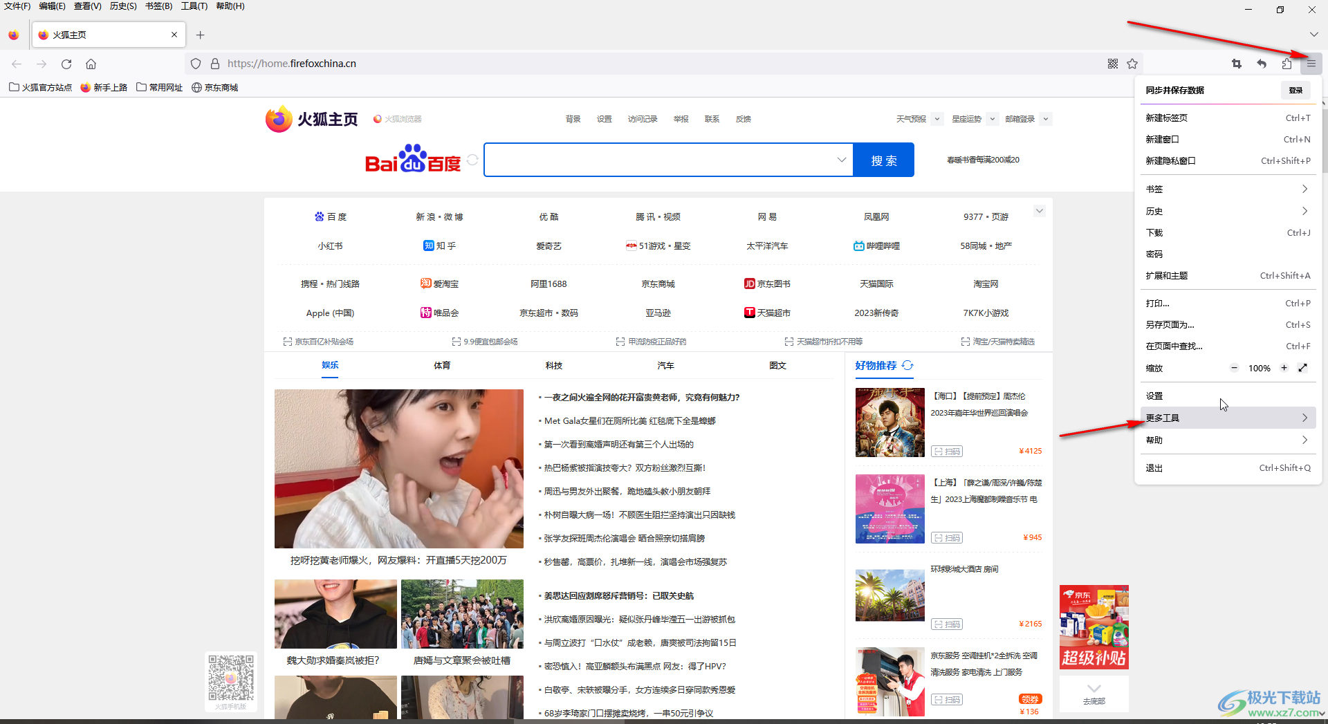Expand the 历史 submenu
This screenshot has width=1328, height=724.
[1228, 211]
